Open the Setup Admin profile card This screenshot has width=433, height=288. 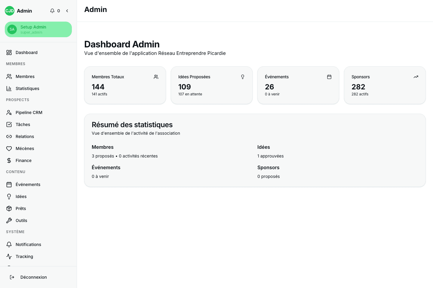click(x=38, y=29)
